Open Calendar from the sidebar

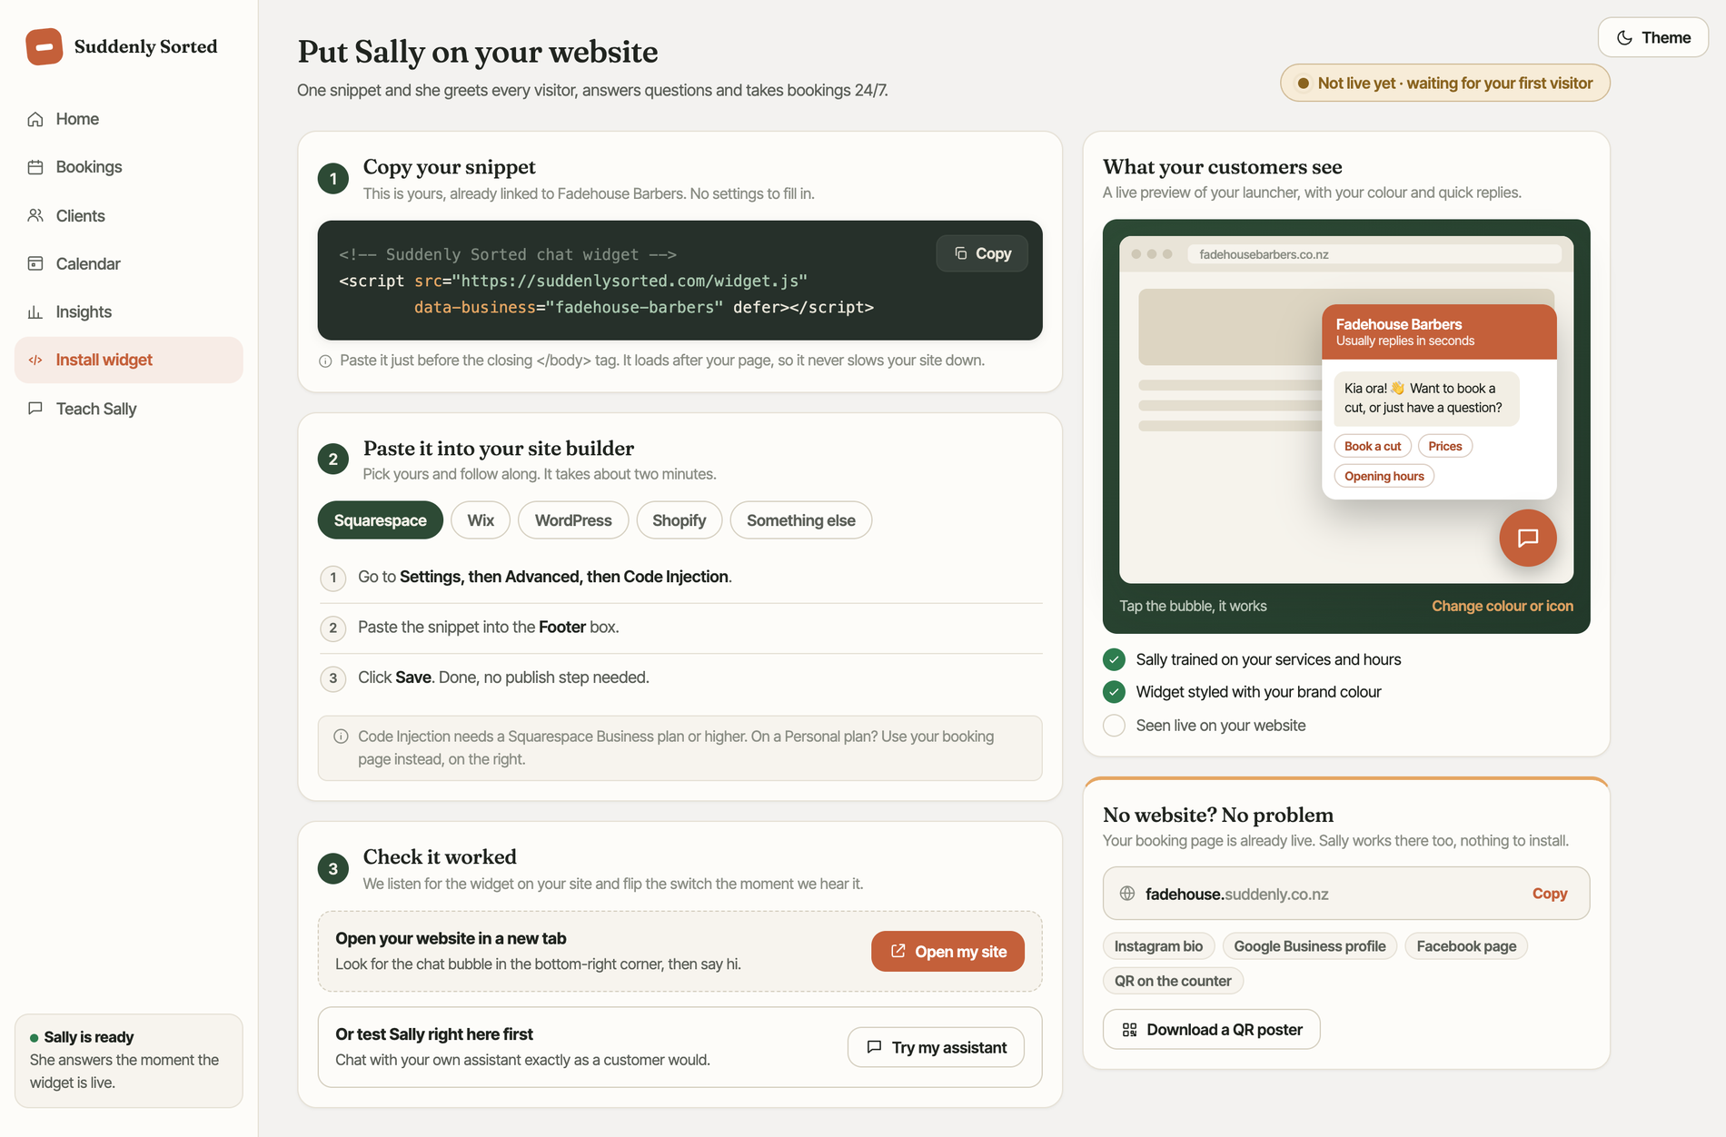tap(129, 264)
